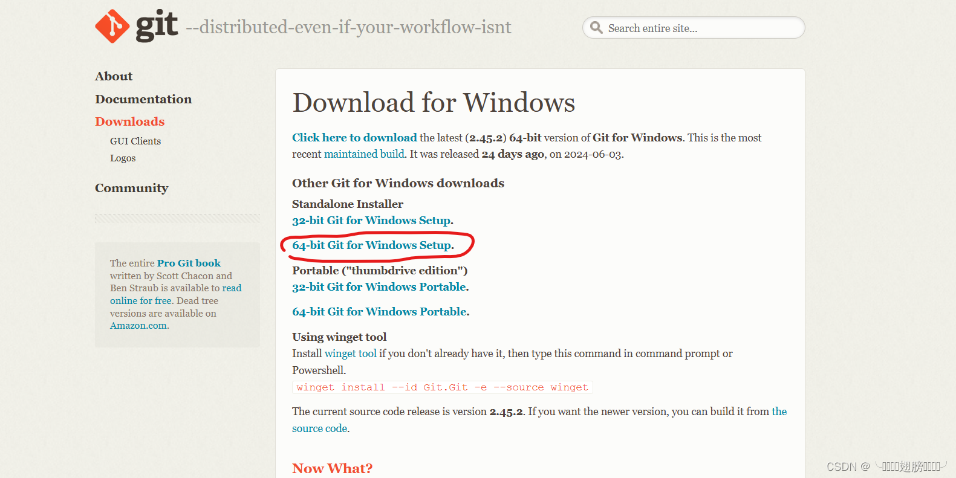This screenshot has width=956, height=478.
Task: Open the 'maintained build' link
Action: 364,154
